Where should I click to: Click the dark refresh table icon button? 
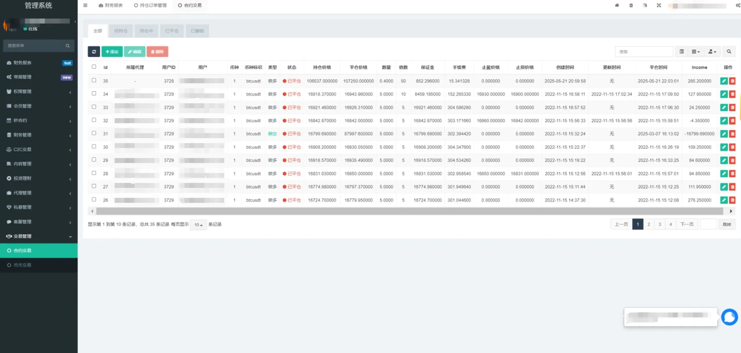coord(93,52)
